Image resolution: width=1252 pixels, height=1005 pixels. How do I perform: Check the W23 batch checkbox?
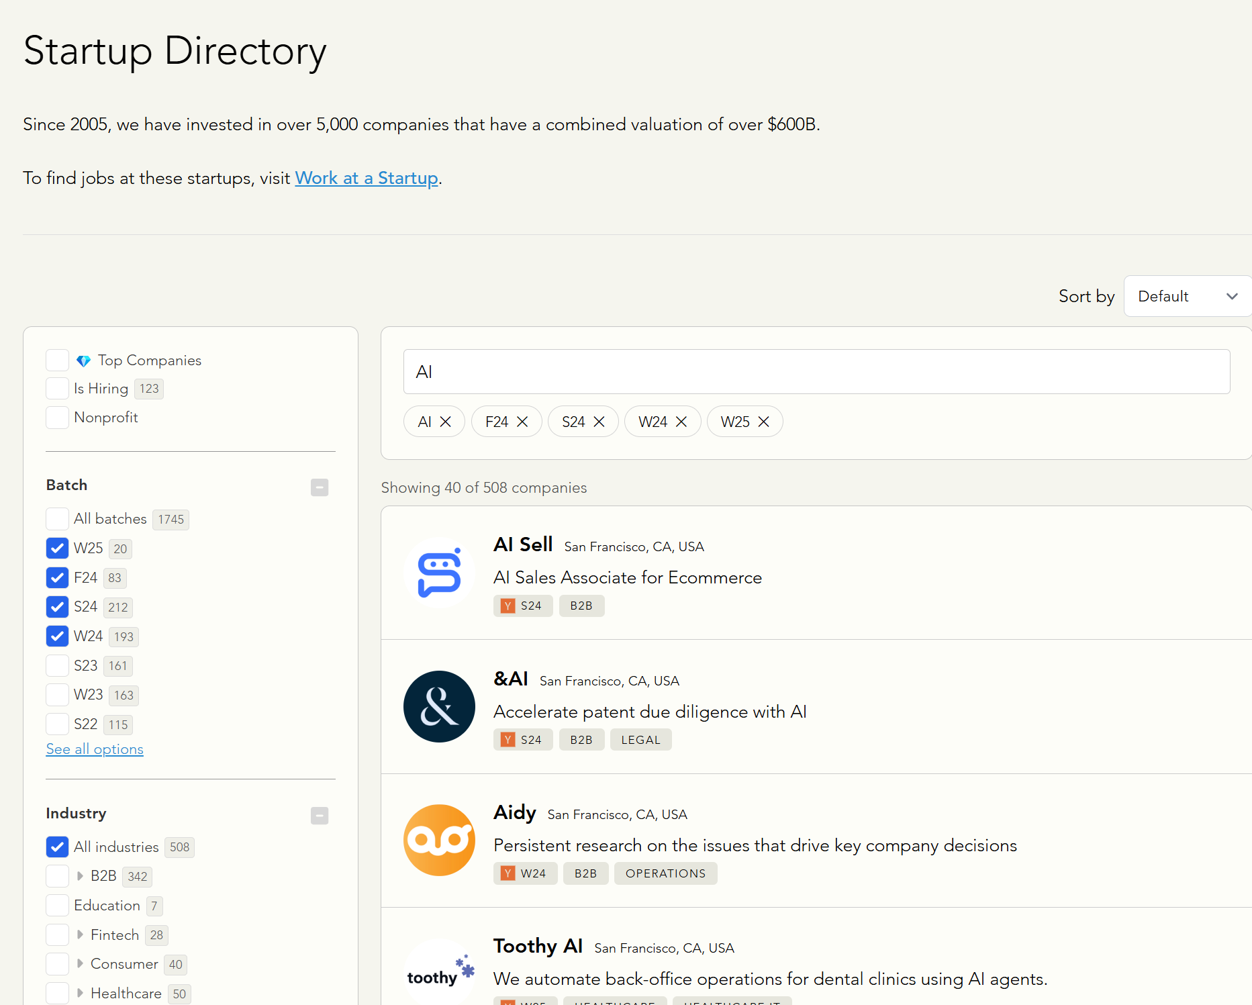click(x=57, y=694)
